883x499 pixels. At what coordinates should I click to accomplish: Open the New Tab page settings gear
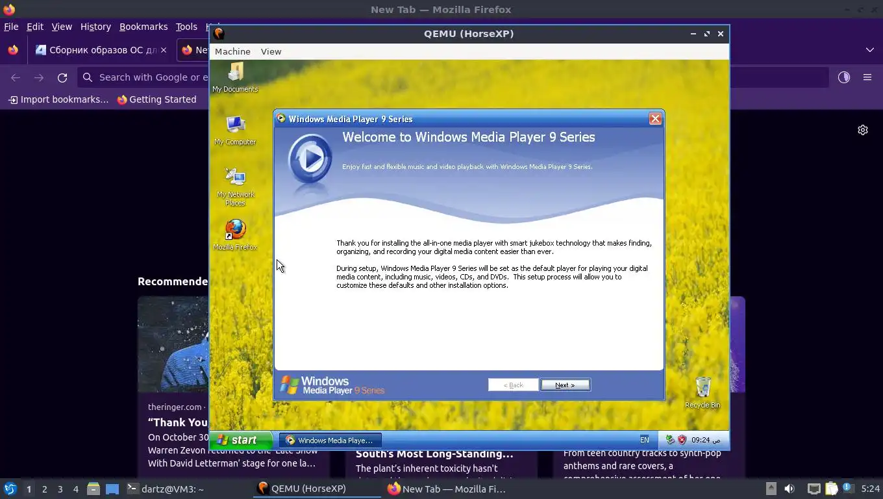pyautogui.click(x=863, y=130)
